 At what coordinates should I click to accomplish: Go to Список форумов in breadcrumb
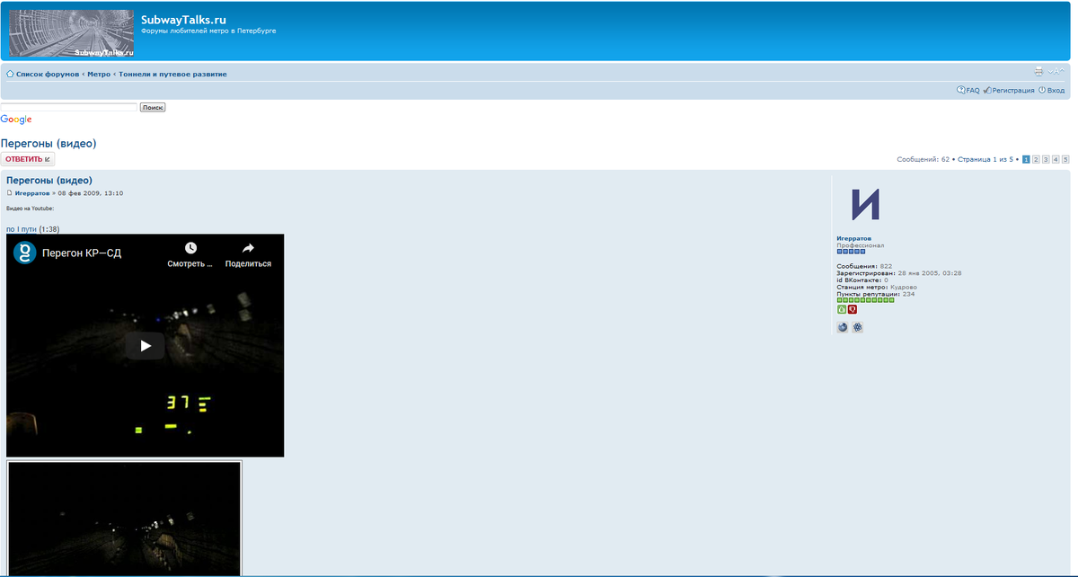pos(48,74)
